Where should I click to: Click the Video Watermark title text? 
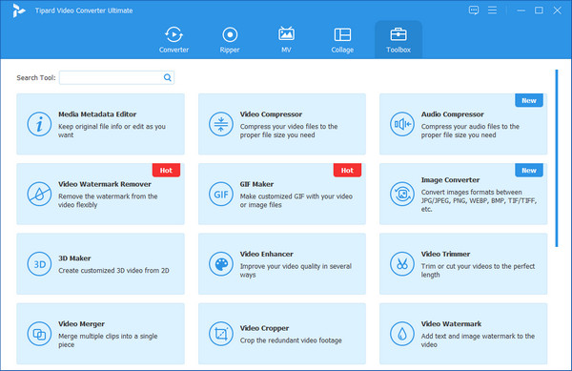point(451,324)
